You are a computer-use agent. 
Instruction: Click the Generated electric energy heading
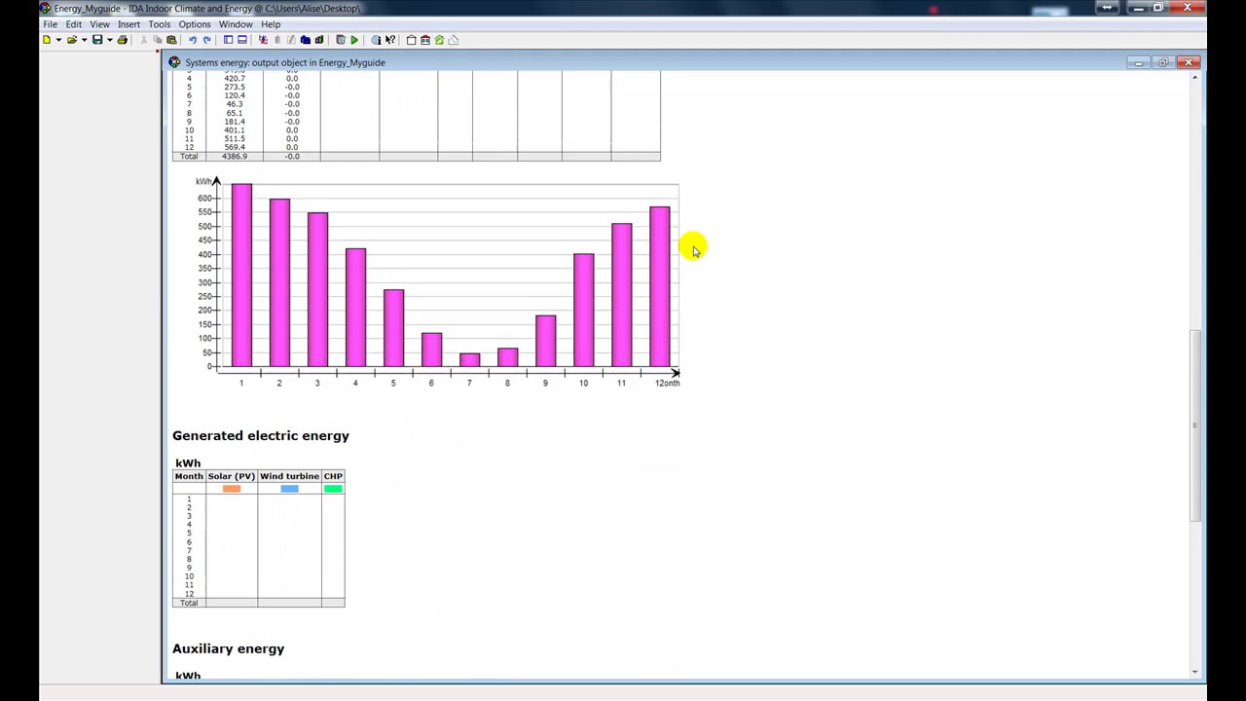click(x=261, y=436)
